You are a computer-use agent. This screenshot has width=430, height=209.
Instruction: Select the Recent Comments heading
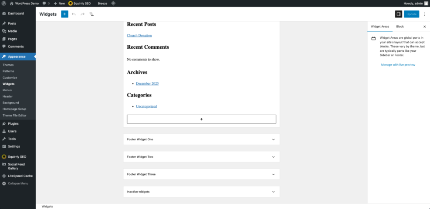click(x=148, y=47)
